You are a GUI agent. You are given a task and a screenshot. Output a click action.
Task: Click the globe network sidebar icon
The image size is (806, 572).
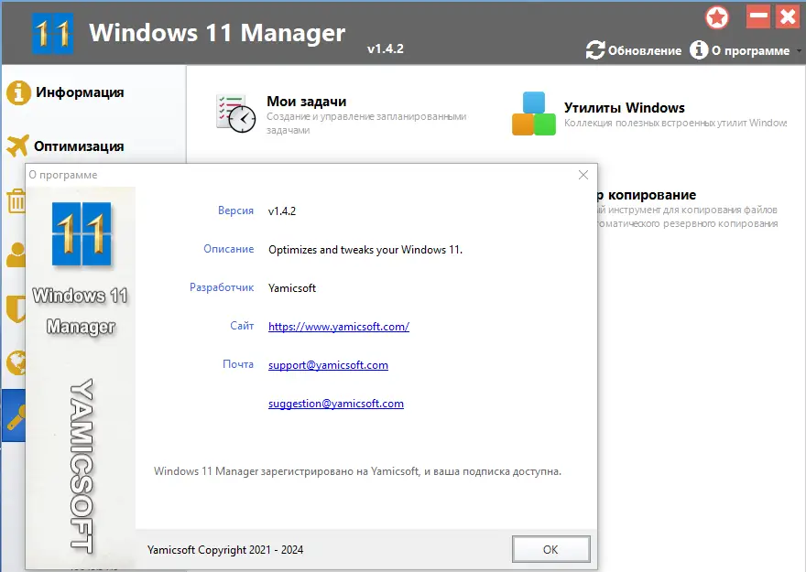[x=16, y=363]
